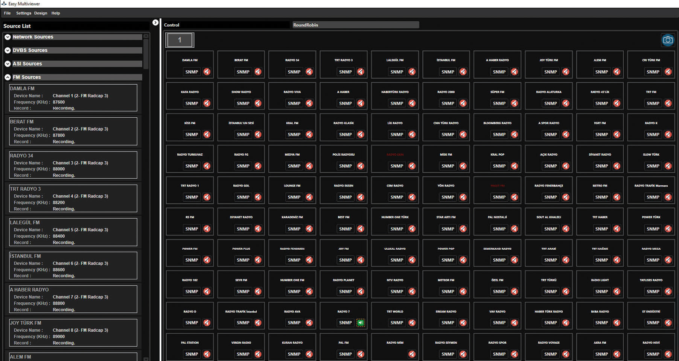Click speaker icon on RADYO MEGA tile
679x361 pixels.
click(668, 260)
